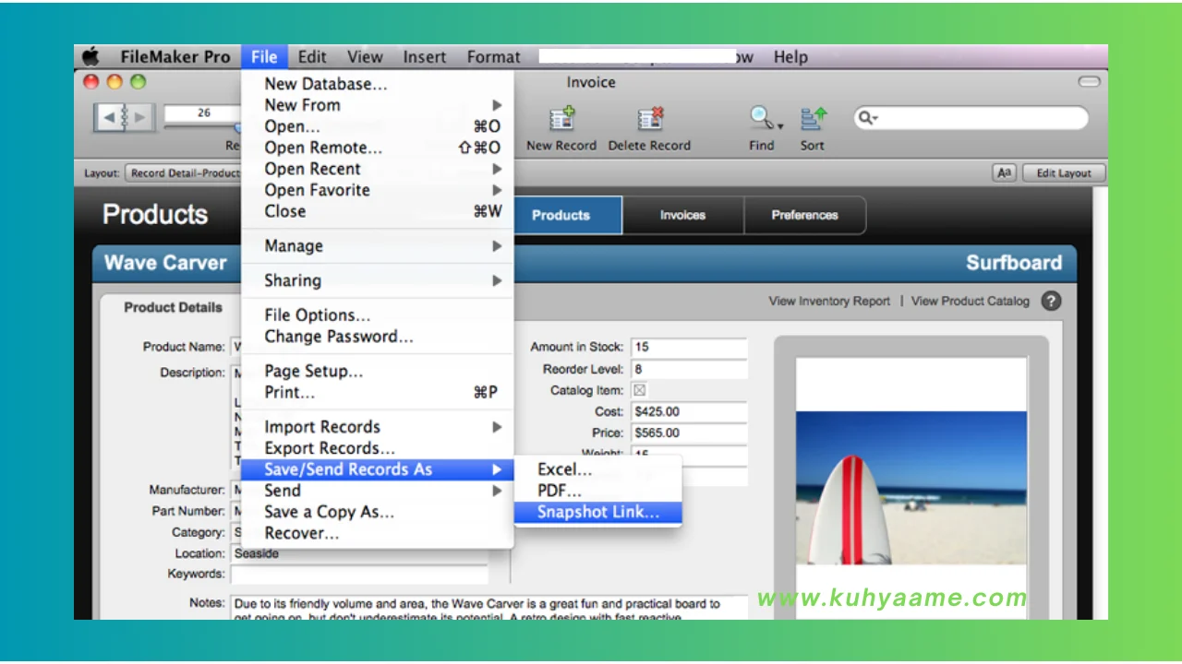Screen dimensions: 1182x664
Task: Click the Edit Layout button
Action: point(1063,173)
